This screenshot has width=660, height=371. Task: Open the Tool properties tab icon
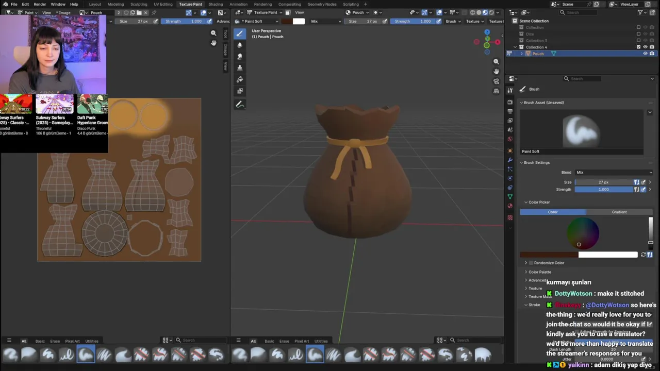click(510, 90)
